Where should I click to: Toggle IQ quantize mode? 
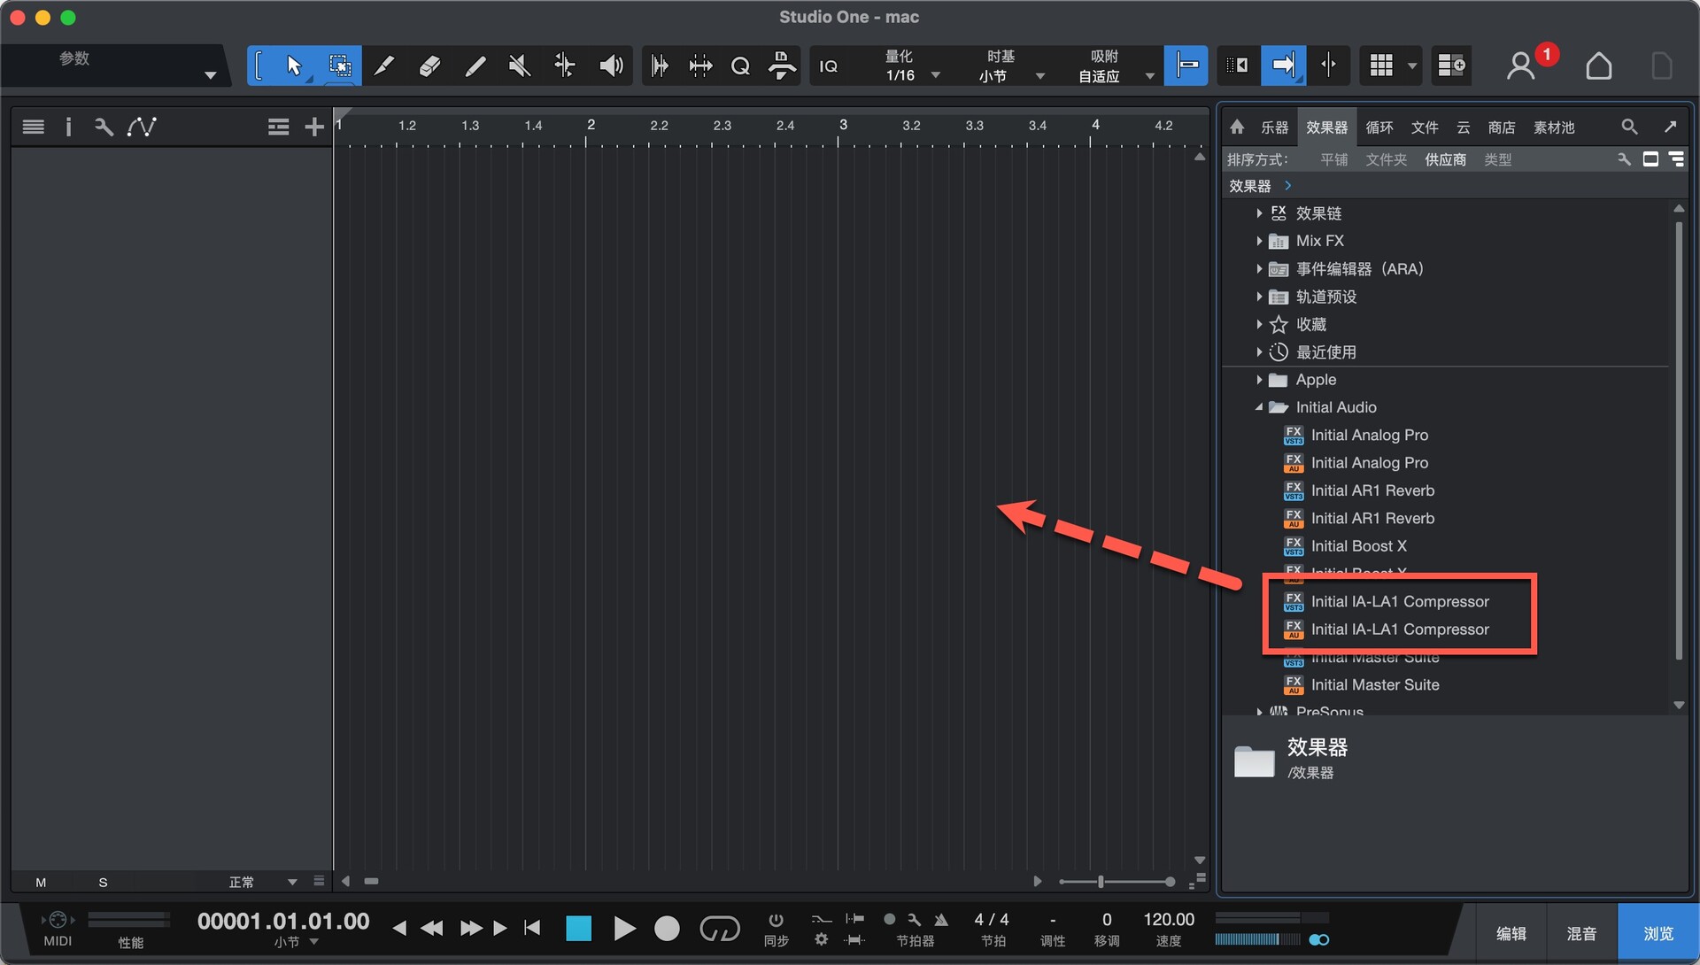[829, 66]
